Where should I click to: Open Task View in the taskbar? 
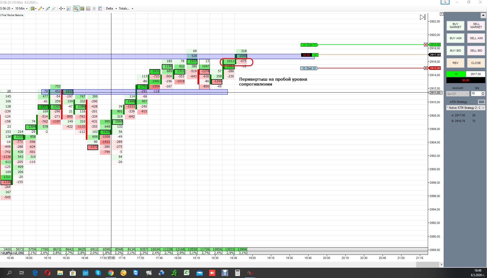[x=22, y=273]
